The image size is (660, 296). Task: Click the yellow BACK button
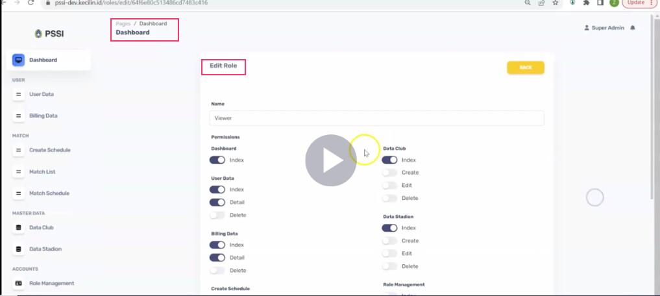[x=525, y=68]
